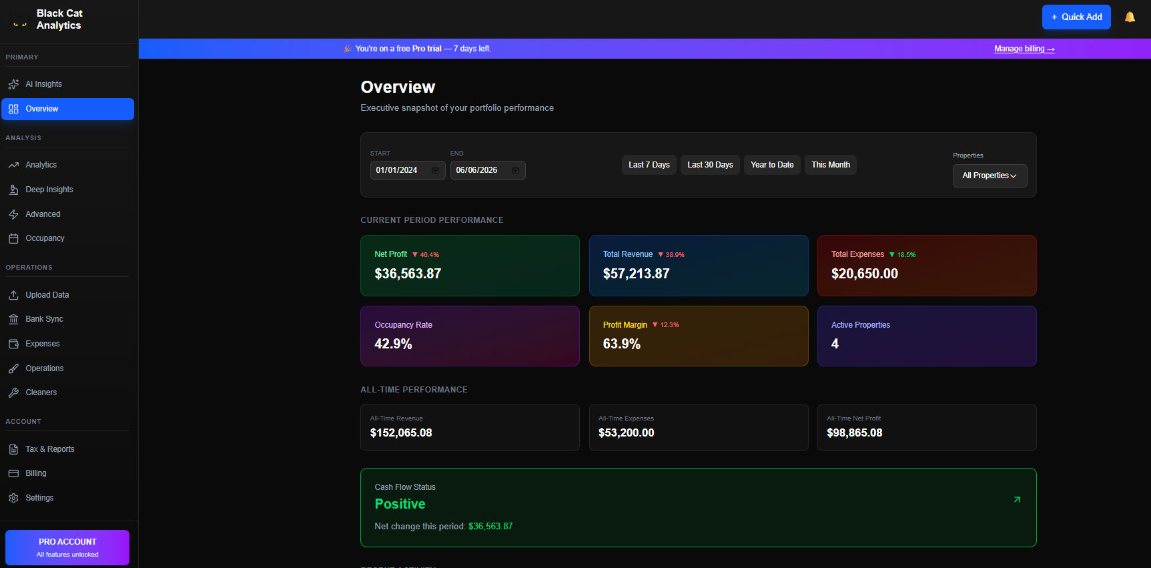This screenshot has height=568, width=1151.
Task: Click the Total Revenue 38.9% change indicator
Action: 671,254
